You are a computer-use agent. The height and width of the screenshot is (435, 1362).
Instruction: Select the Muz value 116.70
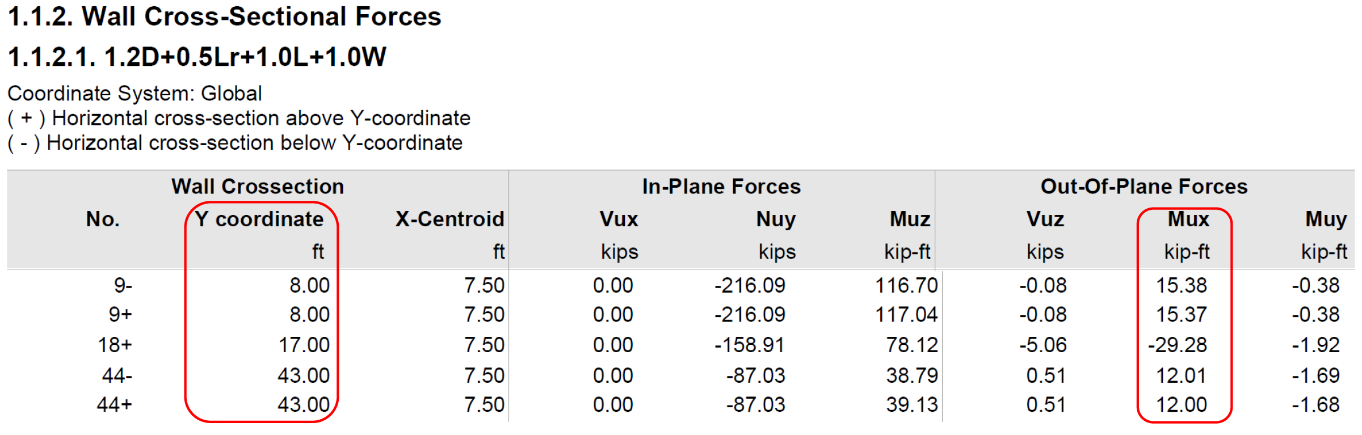906,285
